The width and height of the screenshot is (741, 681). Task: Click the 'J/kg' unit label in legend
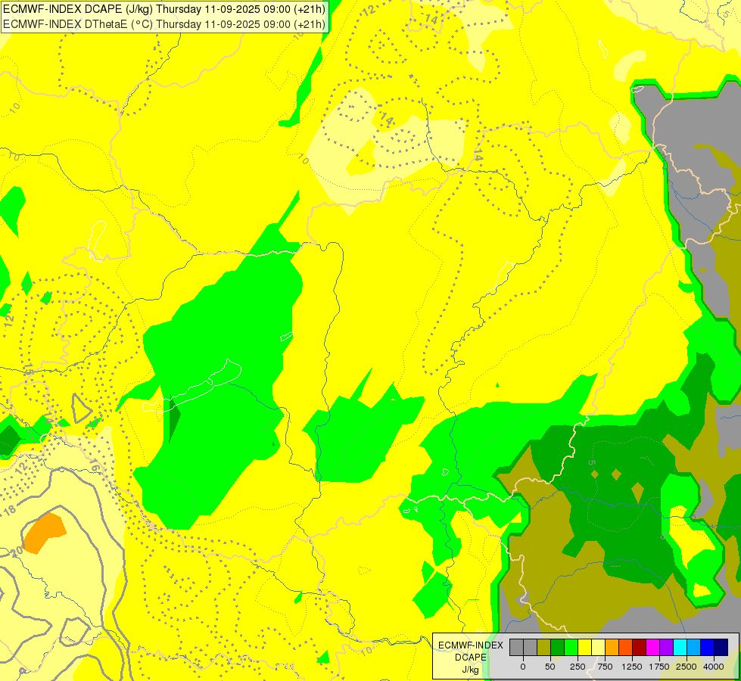[x=471, y=670]
